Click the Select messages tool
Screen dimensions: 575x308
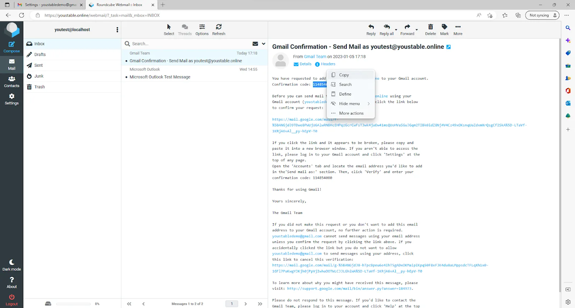click(x=169, y=30)
